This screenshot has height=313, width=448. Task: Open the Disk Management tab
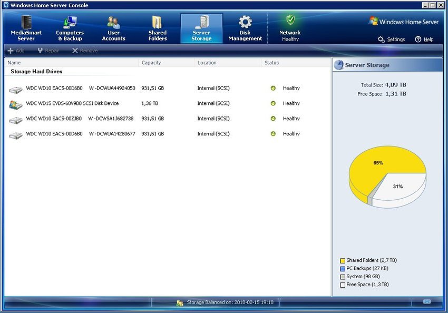point(245,28)
